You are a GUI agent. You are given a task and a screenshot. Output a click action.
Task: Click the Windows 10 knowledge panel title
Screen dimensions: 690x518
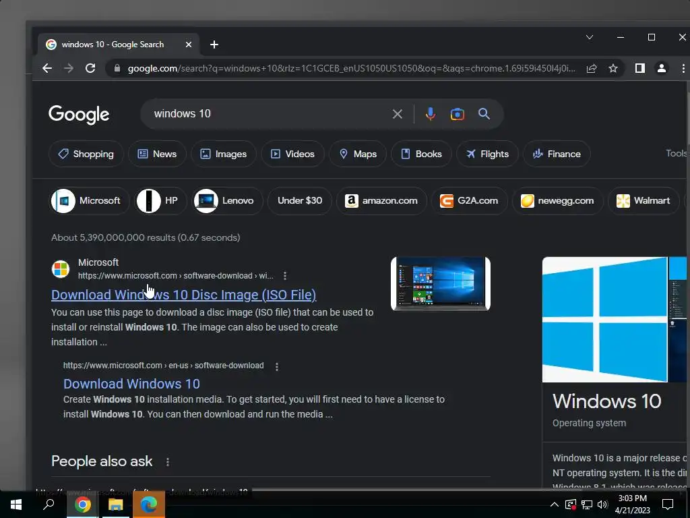click(607, 401)
